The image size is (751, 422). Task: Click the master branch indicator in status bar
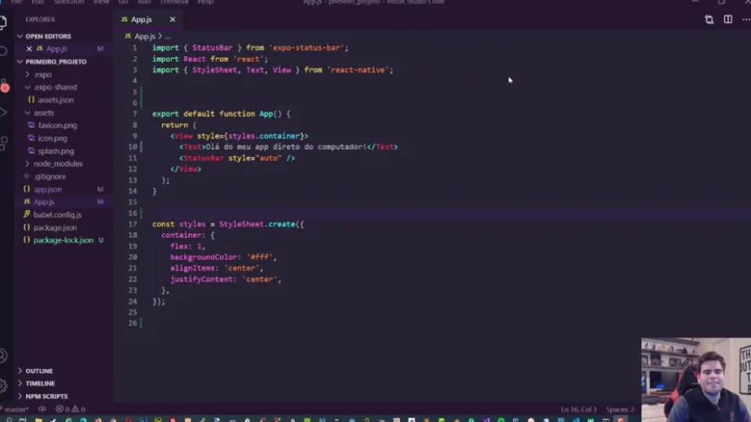click(x=16, y=409)
